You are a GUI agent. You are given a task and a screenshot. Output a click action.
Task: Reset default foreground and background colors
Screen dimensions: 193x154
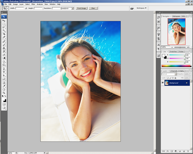(x=3, y=96)
